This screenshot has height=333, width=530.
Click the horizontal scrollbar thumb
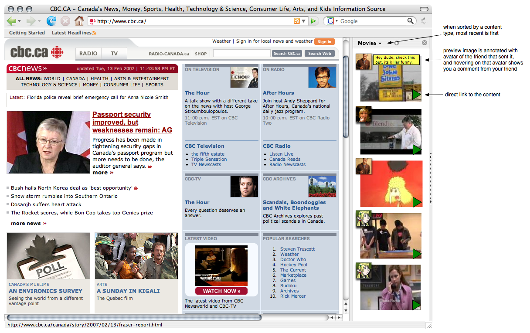point(134,317)
